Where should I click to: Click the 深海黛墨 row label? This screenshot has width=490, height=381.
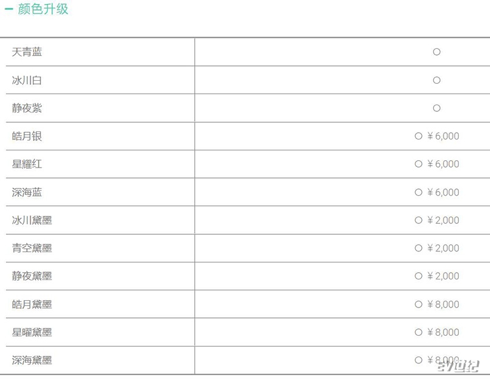[x=32, y=360]
